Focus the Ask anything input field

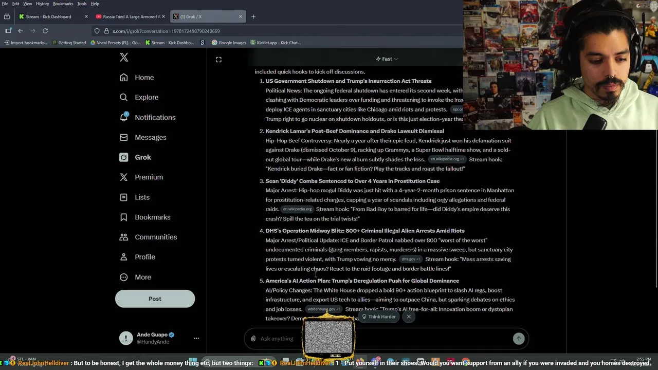(386, 339)
